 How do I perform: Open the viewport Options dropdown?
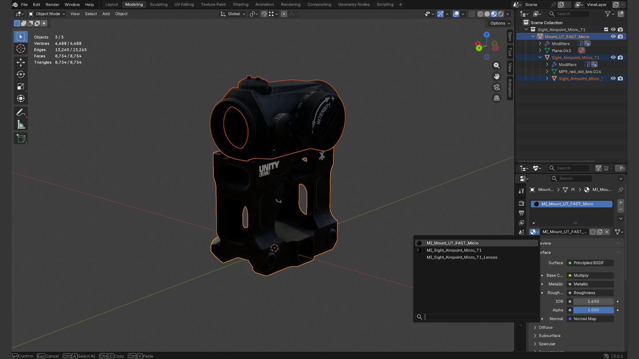tap(500, 23)
